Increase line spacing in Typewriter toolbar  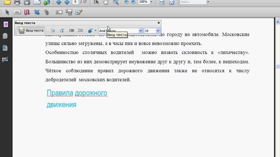(80, 31)
